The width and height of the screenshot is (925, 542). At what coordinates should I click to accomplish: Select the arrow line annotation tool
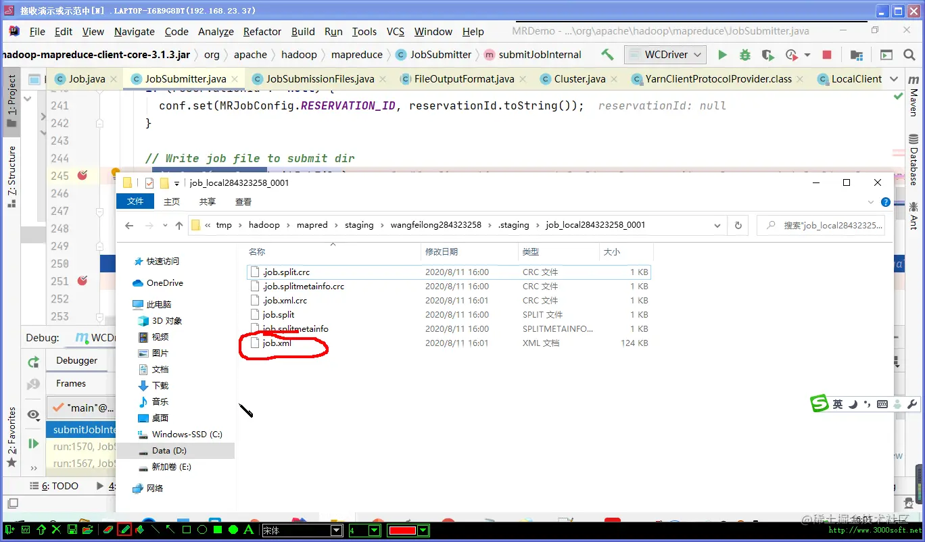[170, 530]
